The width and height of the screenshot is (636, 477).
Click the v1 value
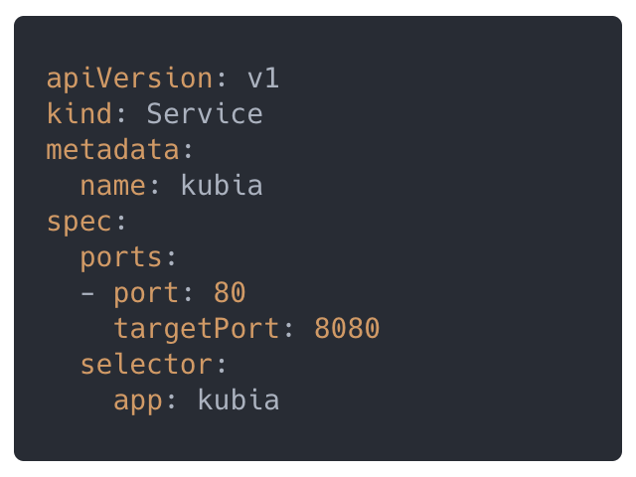[262, 79]
